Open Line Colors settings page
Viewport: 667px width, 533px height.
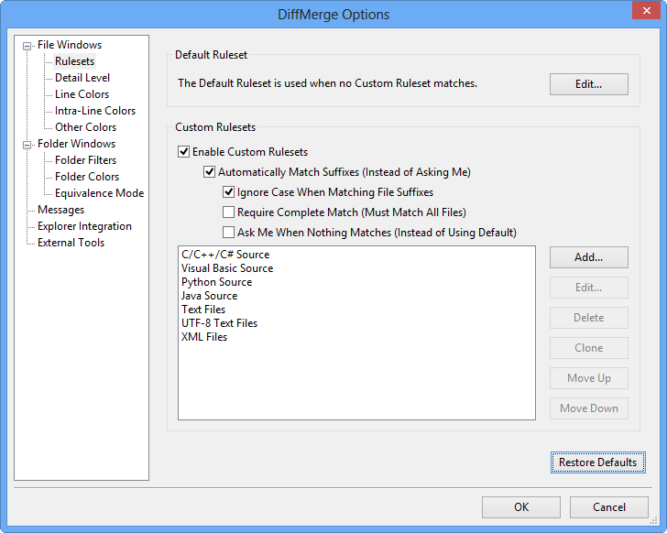(x=82, y=94)
